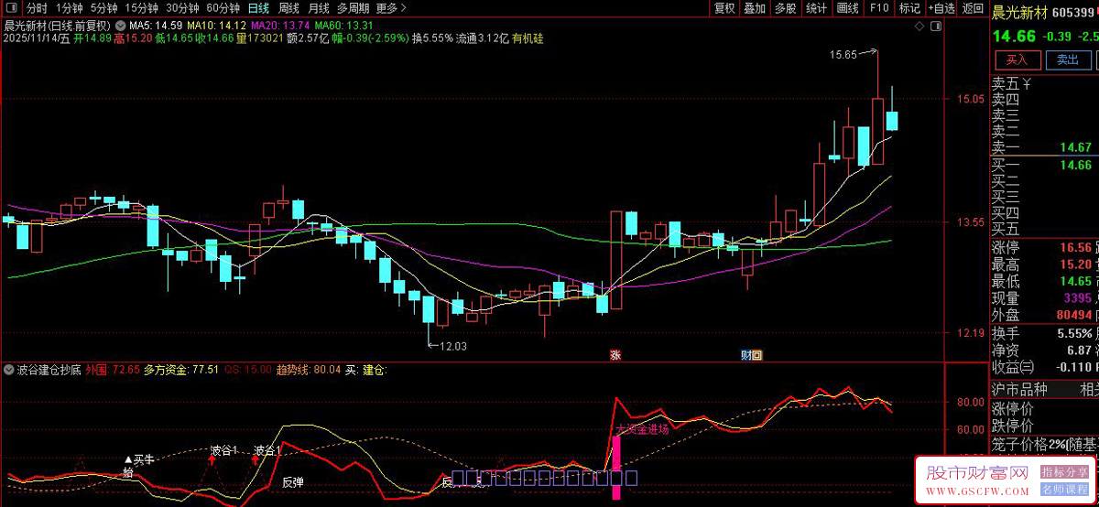Click the 卖一 ask price row
This screenshot has width=1099, height=507.
[x=1045, y=147]
